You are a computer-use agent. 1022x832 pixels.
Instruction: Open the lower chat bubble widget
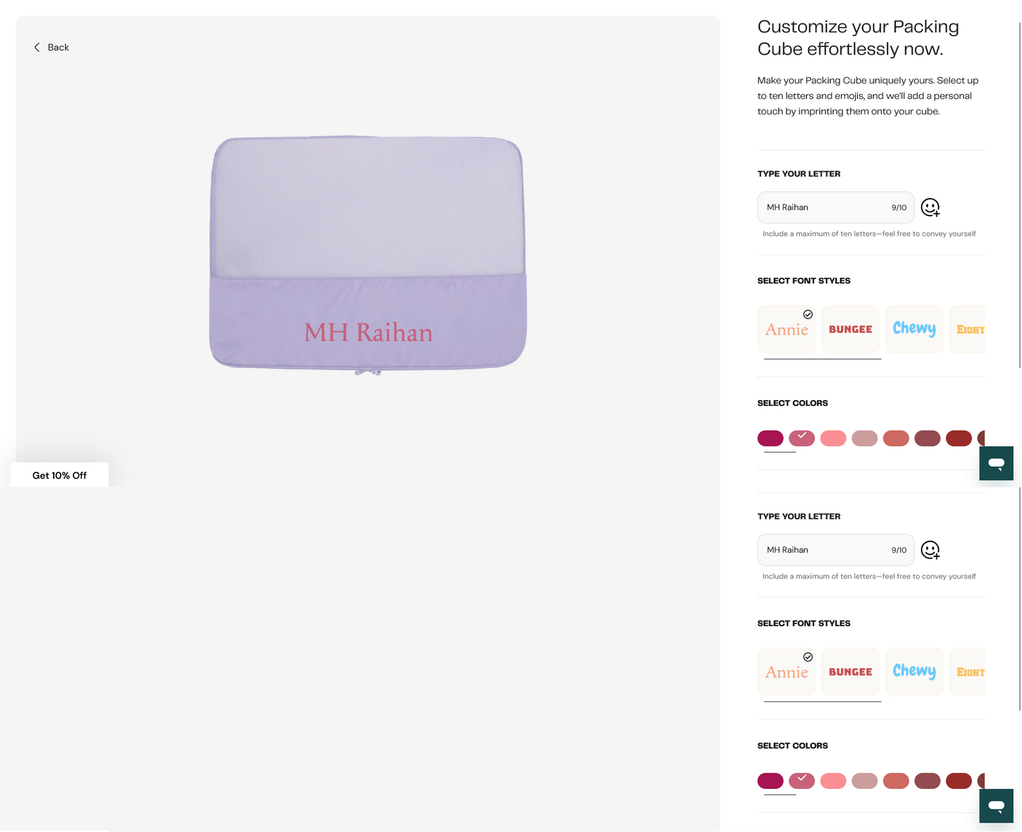pyautogui.click(x=996, y=806)
